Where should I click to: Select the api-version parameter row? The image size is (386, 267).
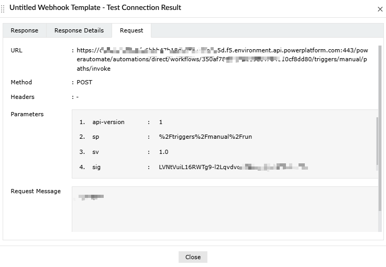pos(108,122)
